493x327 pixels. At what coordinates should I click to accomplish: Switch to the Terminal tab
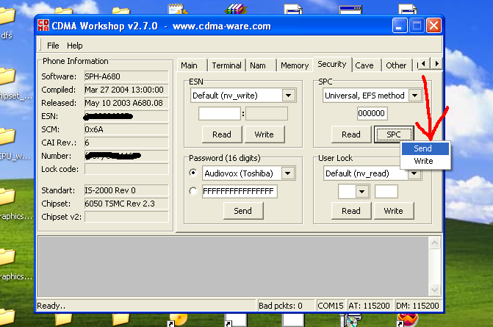coord(226,65)
